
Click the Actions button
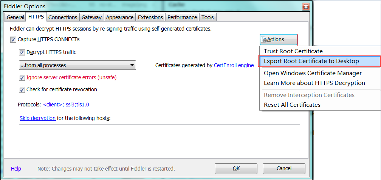tap(279, 40)
